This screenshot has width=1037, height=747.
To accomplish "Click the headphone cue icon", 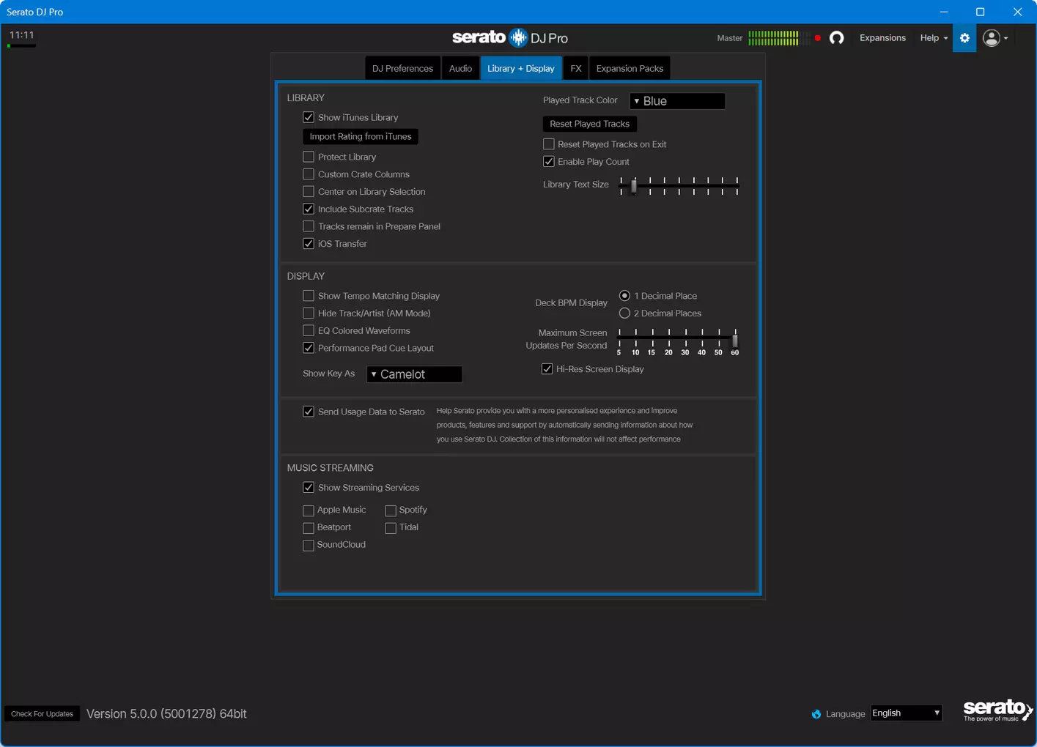I will click(x=836, y=38).
